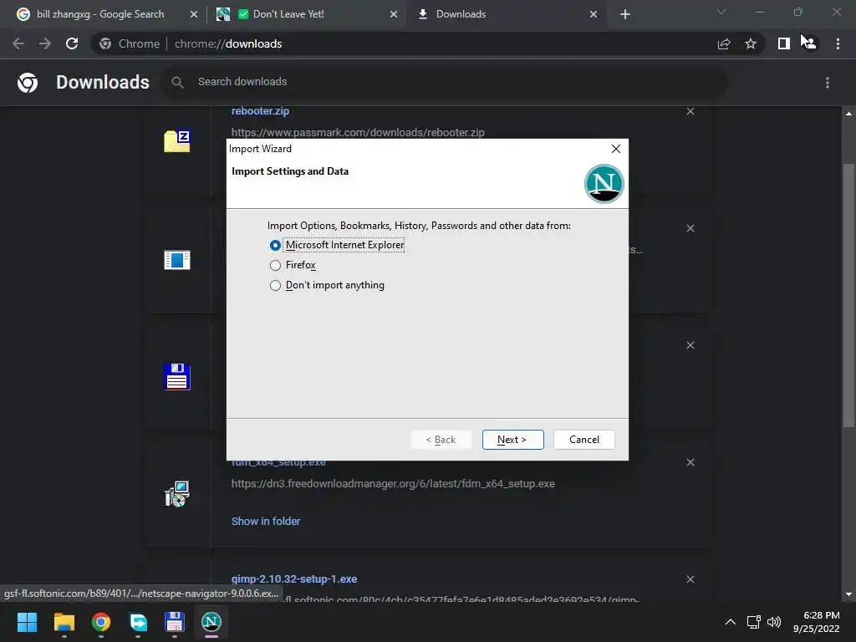856x642 pixels.
Task: Remove rebooter.zip from downloads list
Action: coord(690,111)
